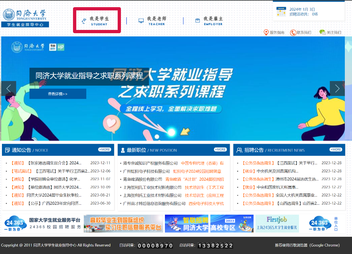Viewport: 352px width, 254px height.
Task: Open the 我是雇主 EMPLOYER section
Action: [x=209, y=20]
